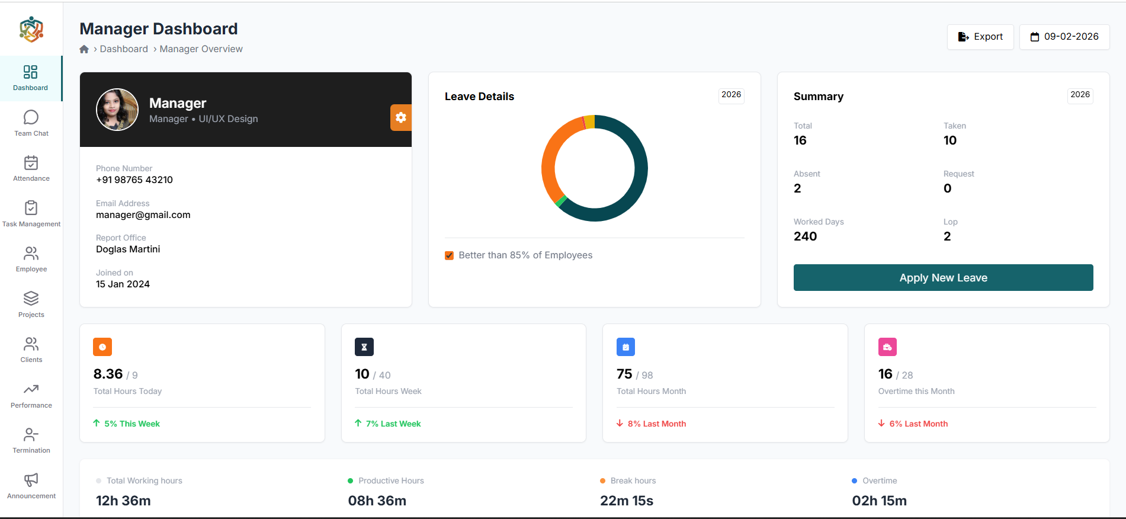Click the 8% Last Month trend text
Image resolution: width=1126 pixels, height=519 pixels.
[657, 424]
